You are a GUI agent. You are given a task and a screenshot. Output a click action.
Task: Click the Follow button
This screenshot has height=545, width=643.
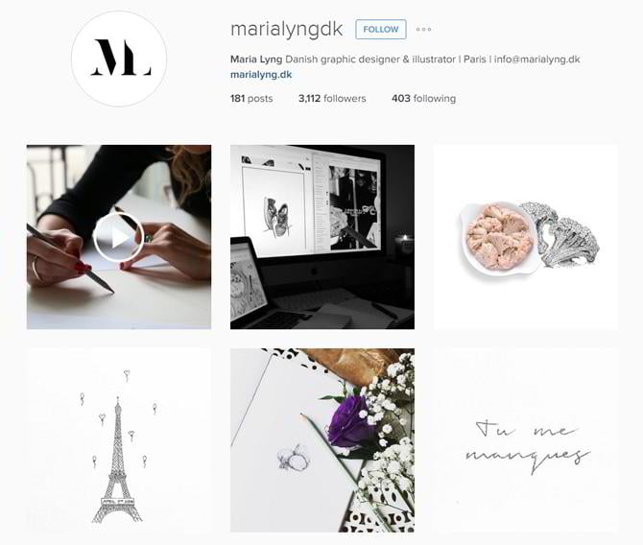coord(381,29)
